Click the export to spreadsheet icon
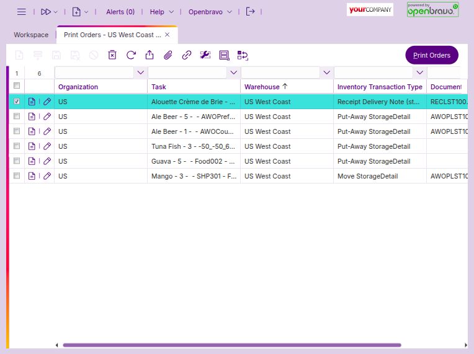The width and height of the screenshot is (474, 354). 150,55
